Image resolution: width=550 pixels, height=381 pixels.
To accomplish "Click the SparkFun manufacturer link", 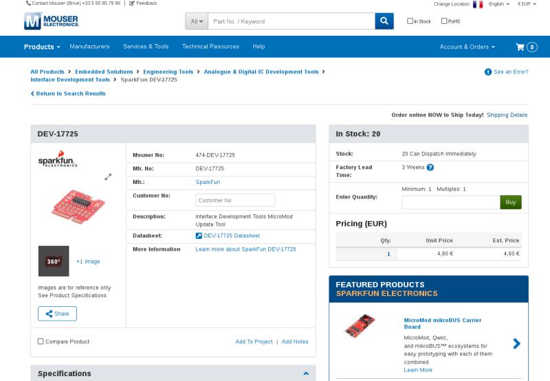I will 208,182.
